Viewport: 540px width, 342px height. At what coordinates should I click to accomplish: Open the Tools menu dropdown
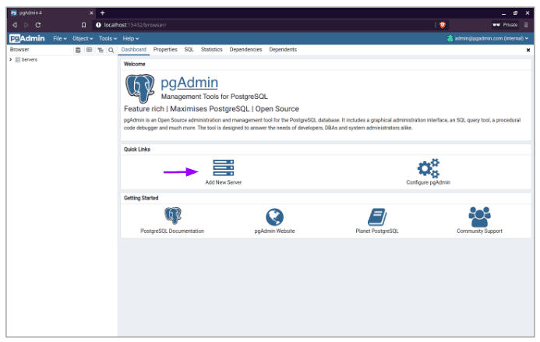[x=108, y=39]
